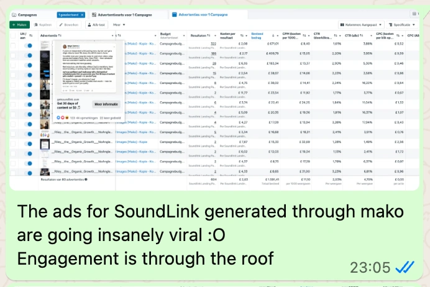The height and width of the screenshot is (287, 430).
Task: Disable the ad toggle in the £ 15,33 row
Action: [28, 143]
